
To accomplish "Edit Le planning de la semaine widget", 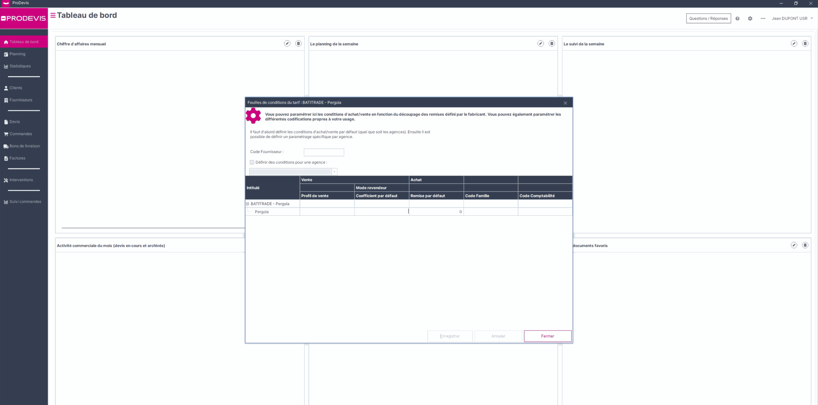I will (x=541, y=43).
